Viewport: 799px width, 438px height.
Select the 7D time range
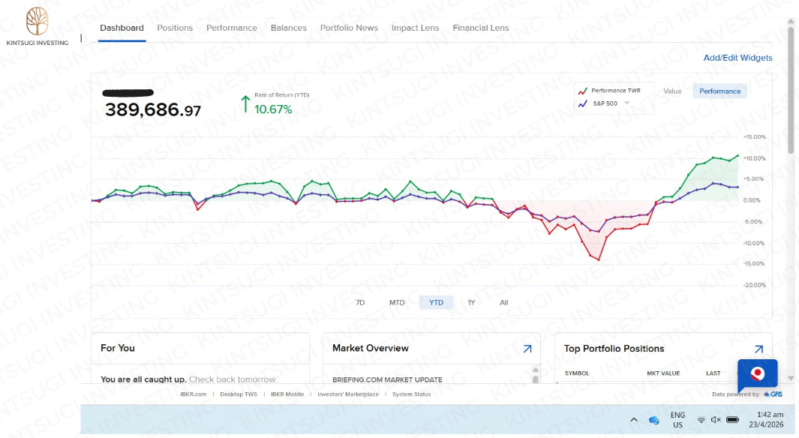[360, 302]
